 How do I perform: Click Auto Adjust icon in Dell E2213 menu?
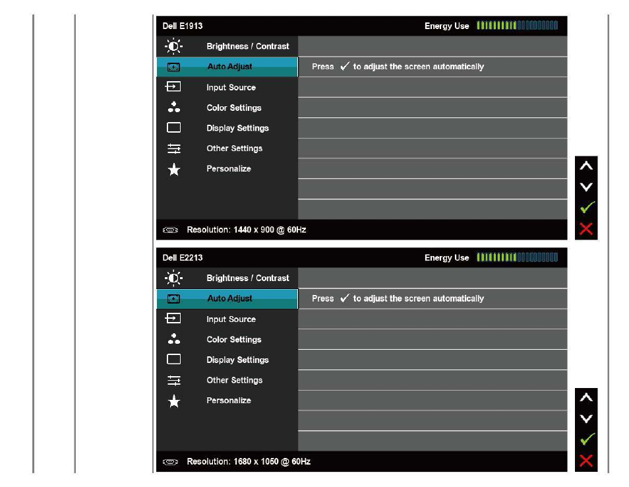click(173, 299)
